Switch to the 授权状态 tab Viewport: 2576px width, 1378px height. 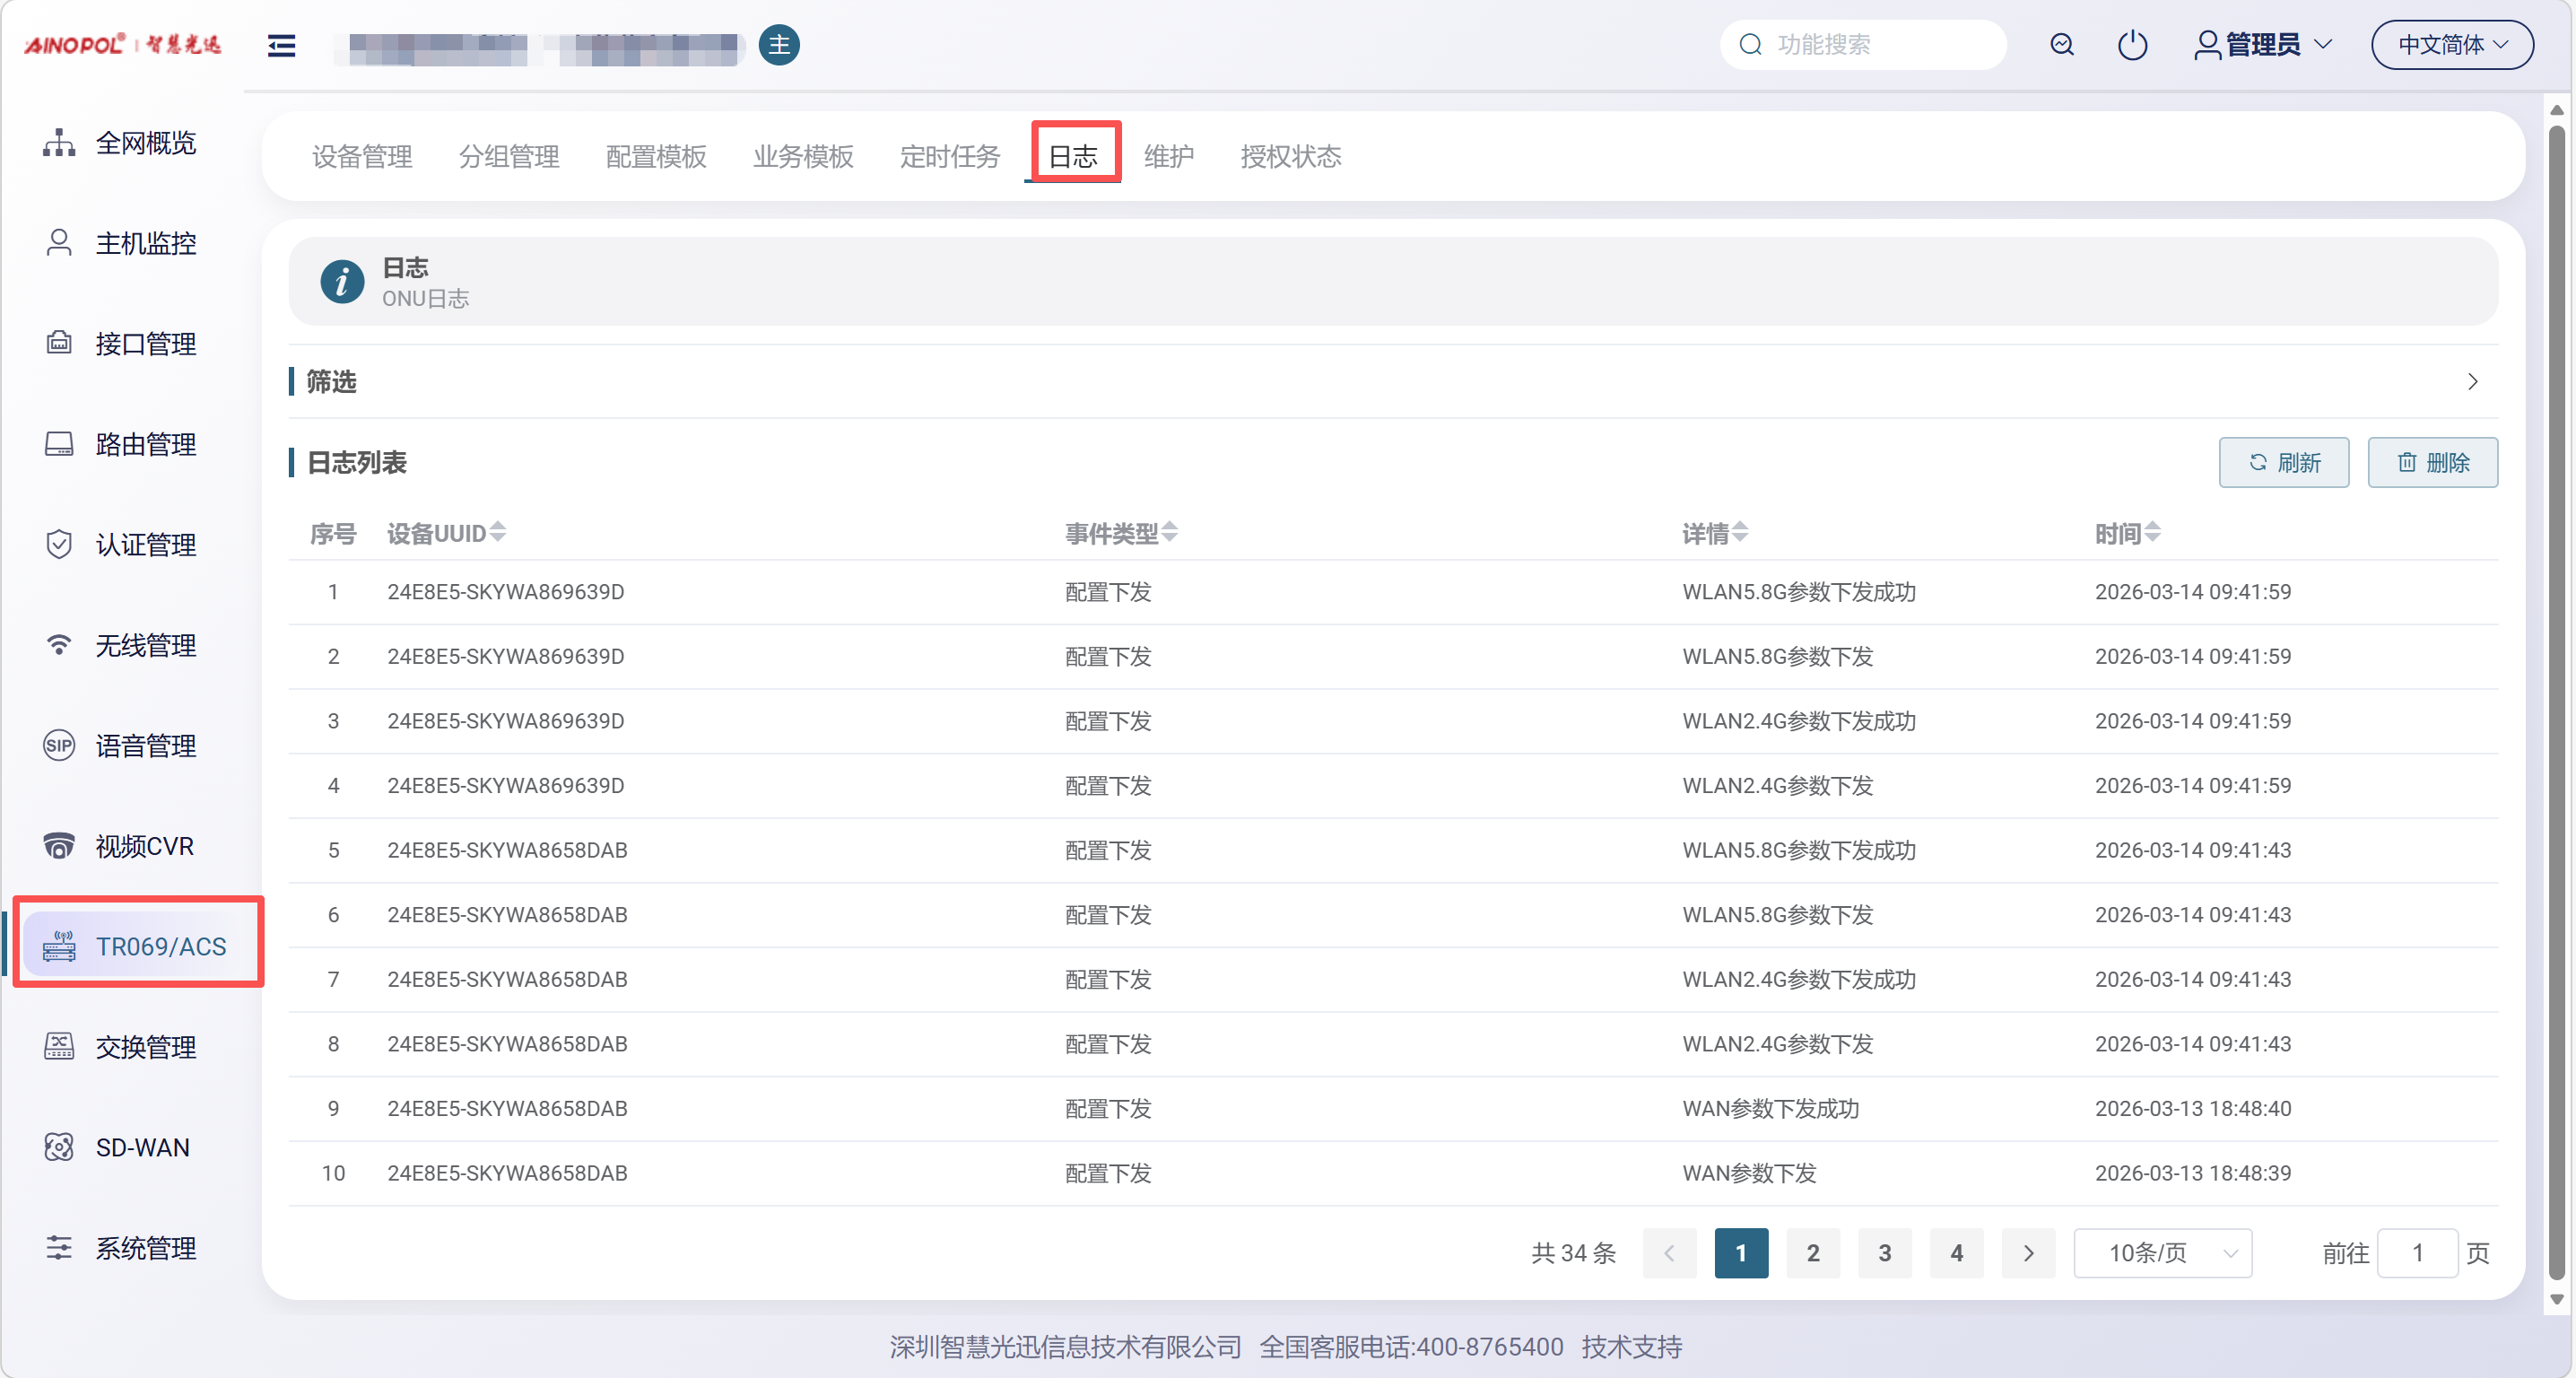point(1290,156)
